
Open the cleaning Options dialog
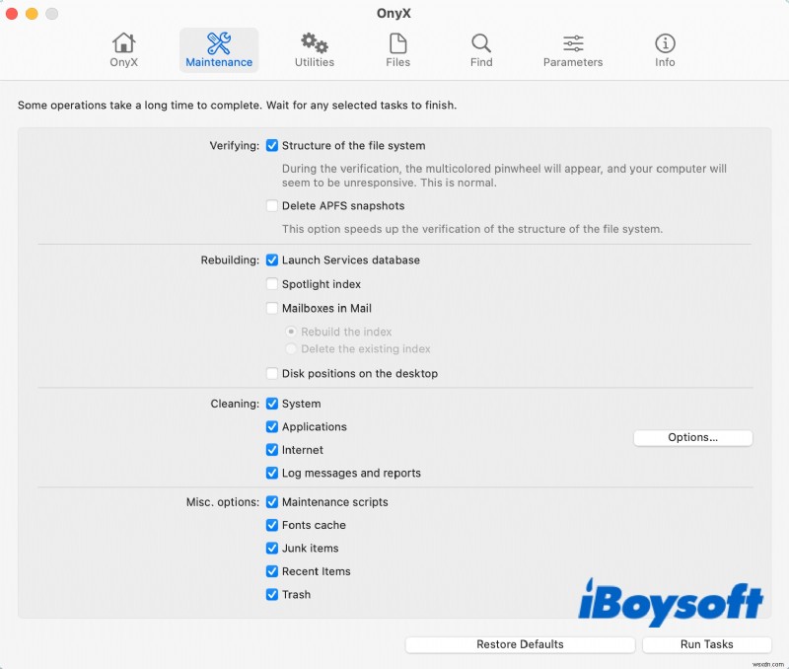pos(692,438)
